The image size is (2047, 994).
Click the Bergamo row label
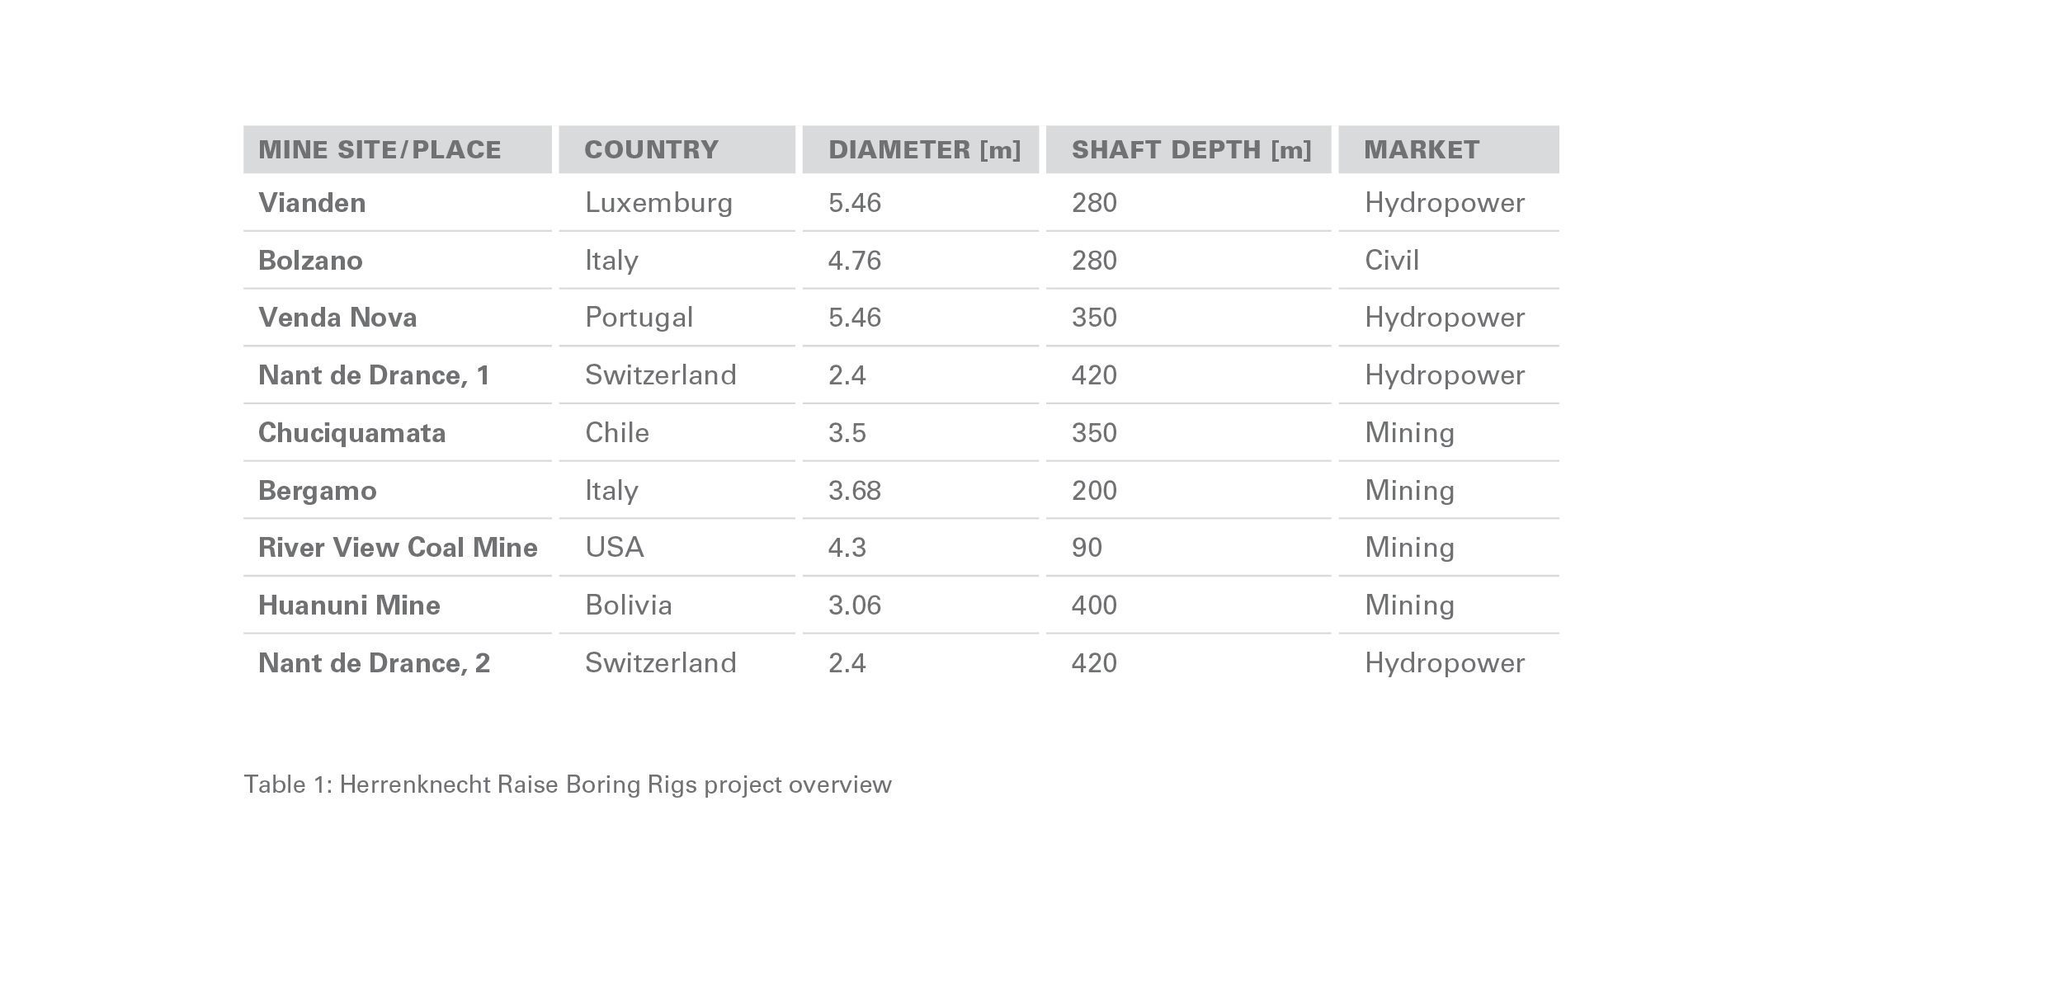click(x=317, y=491)
